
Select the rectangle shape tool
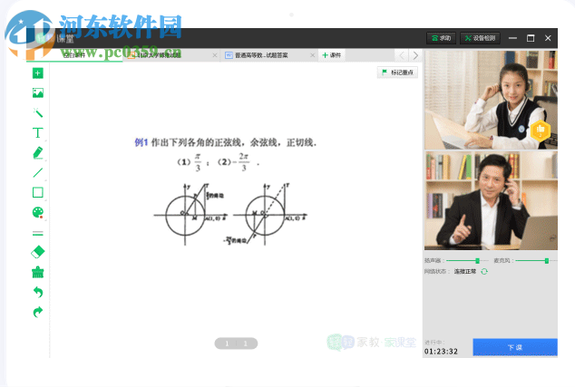[38, 192]
